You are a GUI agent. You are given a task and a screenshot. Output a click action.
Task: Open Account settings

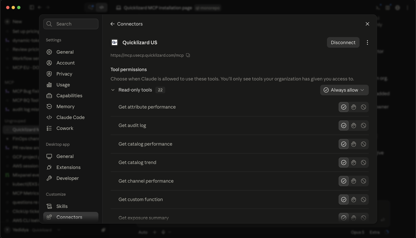(x=71, y=63)
